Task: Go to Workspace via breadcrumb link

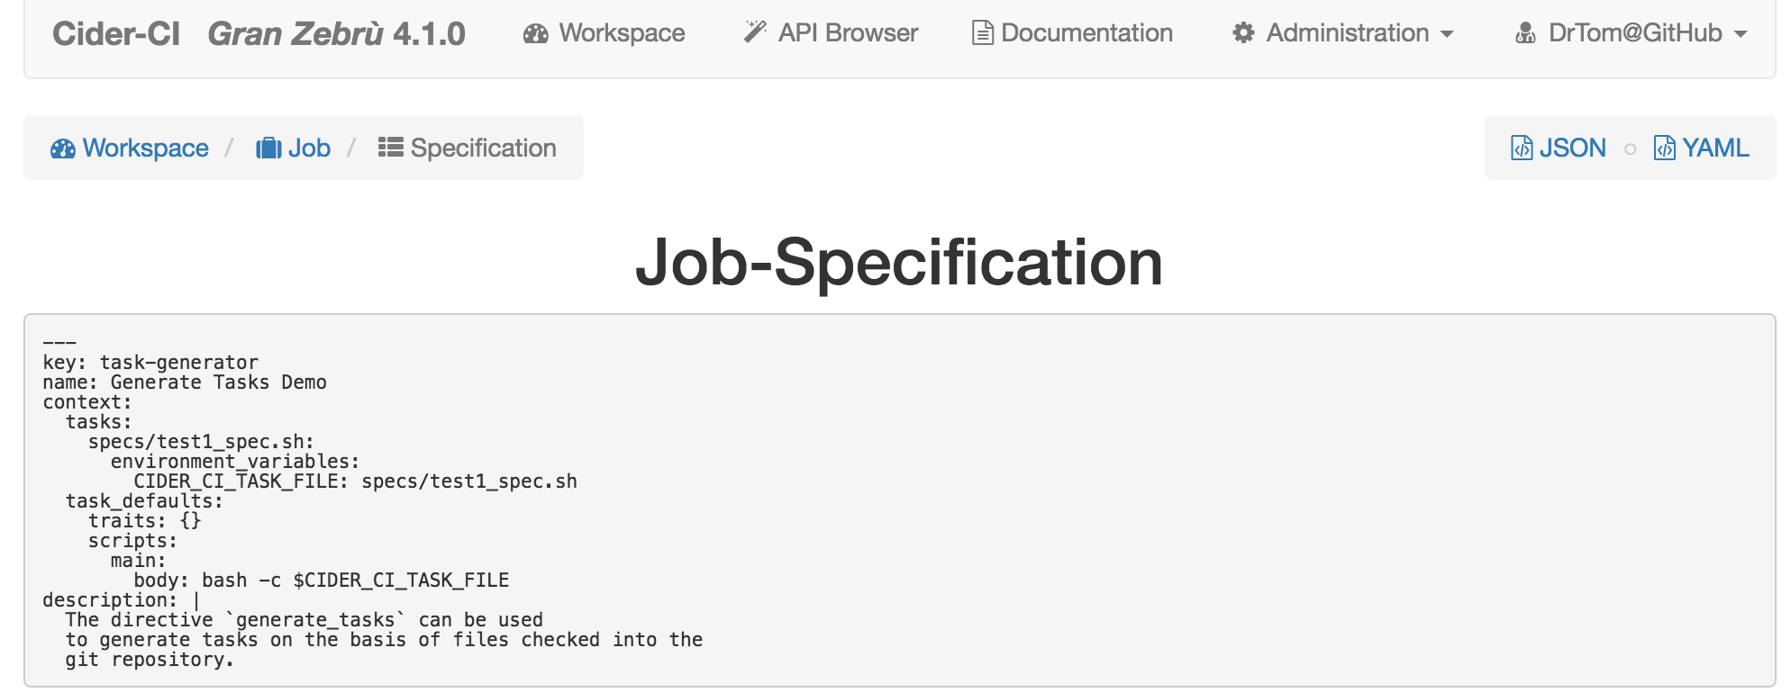Action: point(130,148)
